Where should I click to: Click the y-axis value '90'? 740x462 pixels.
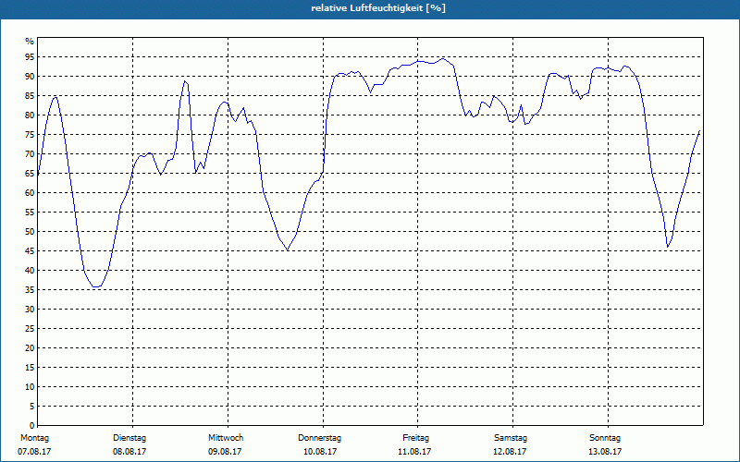(30, 77)
